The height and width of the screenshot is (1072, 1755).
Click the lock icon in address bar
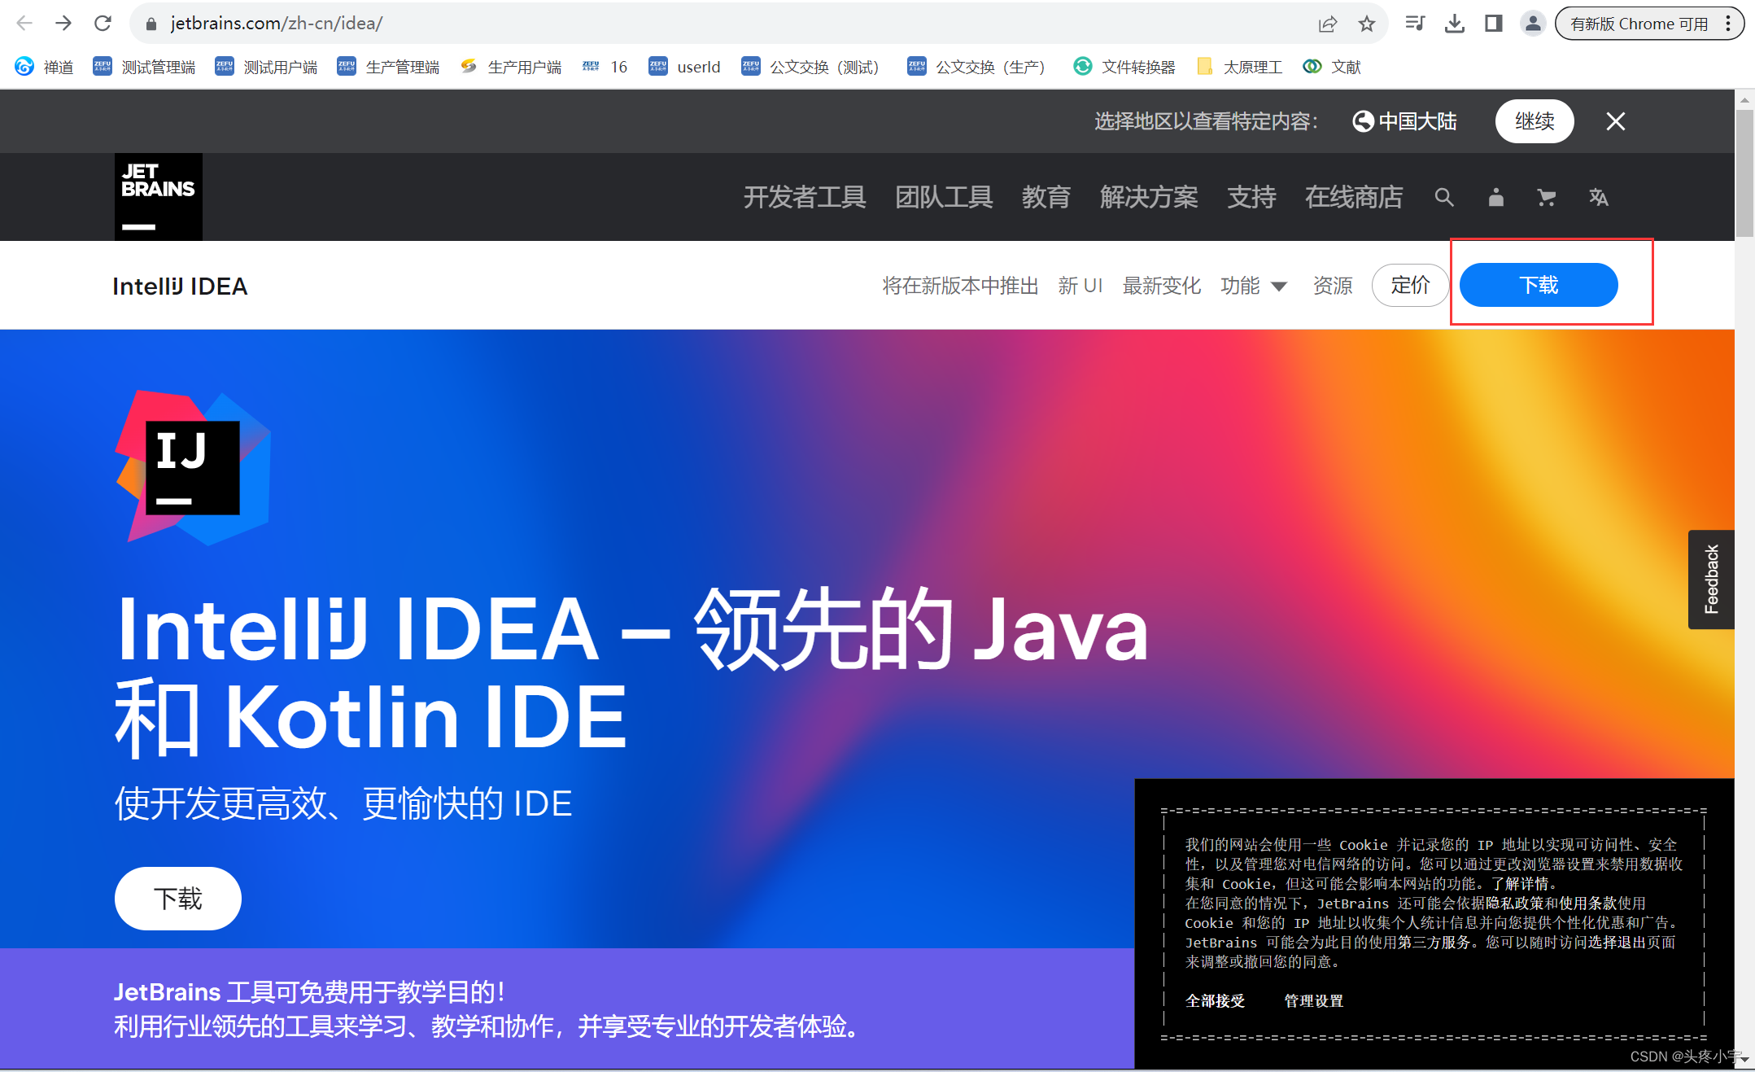tap(151, 24)
